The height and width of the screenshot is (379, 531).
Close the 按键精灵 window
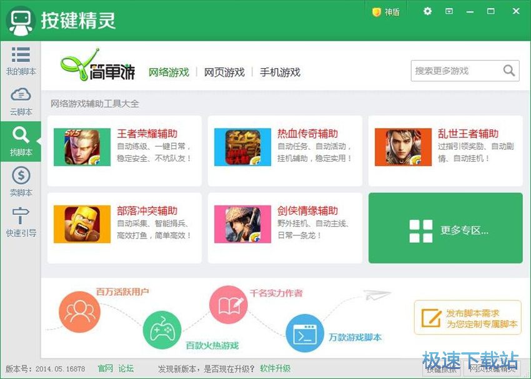click(516, 11)
